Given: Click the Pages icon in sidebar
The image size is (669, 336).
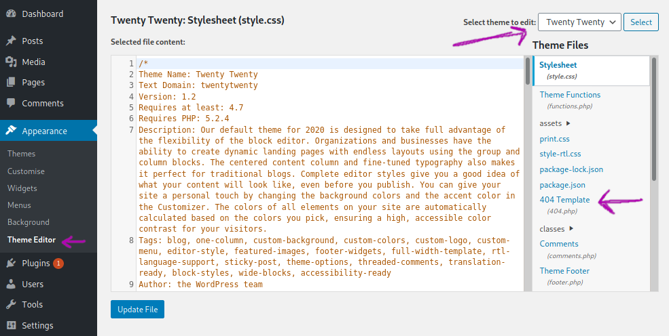Looking at the screenshot, I should coord(11,82).
